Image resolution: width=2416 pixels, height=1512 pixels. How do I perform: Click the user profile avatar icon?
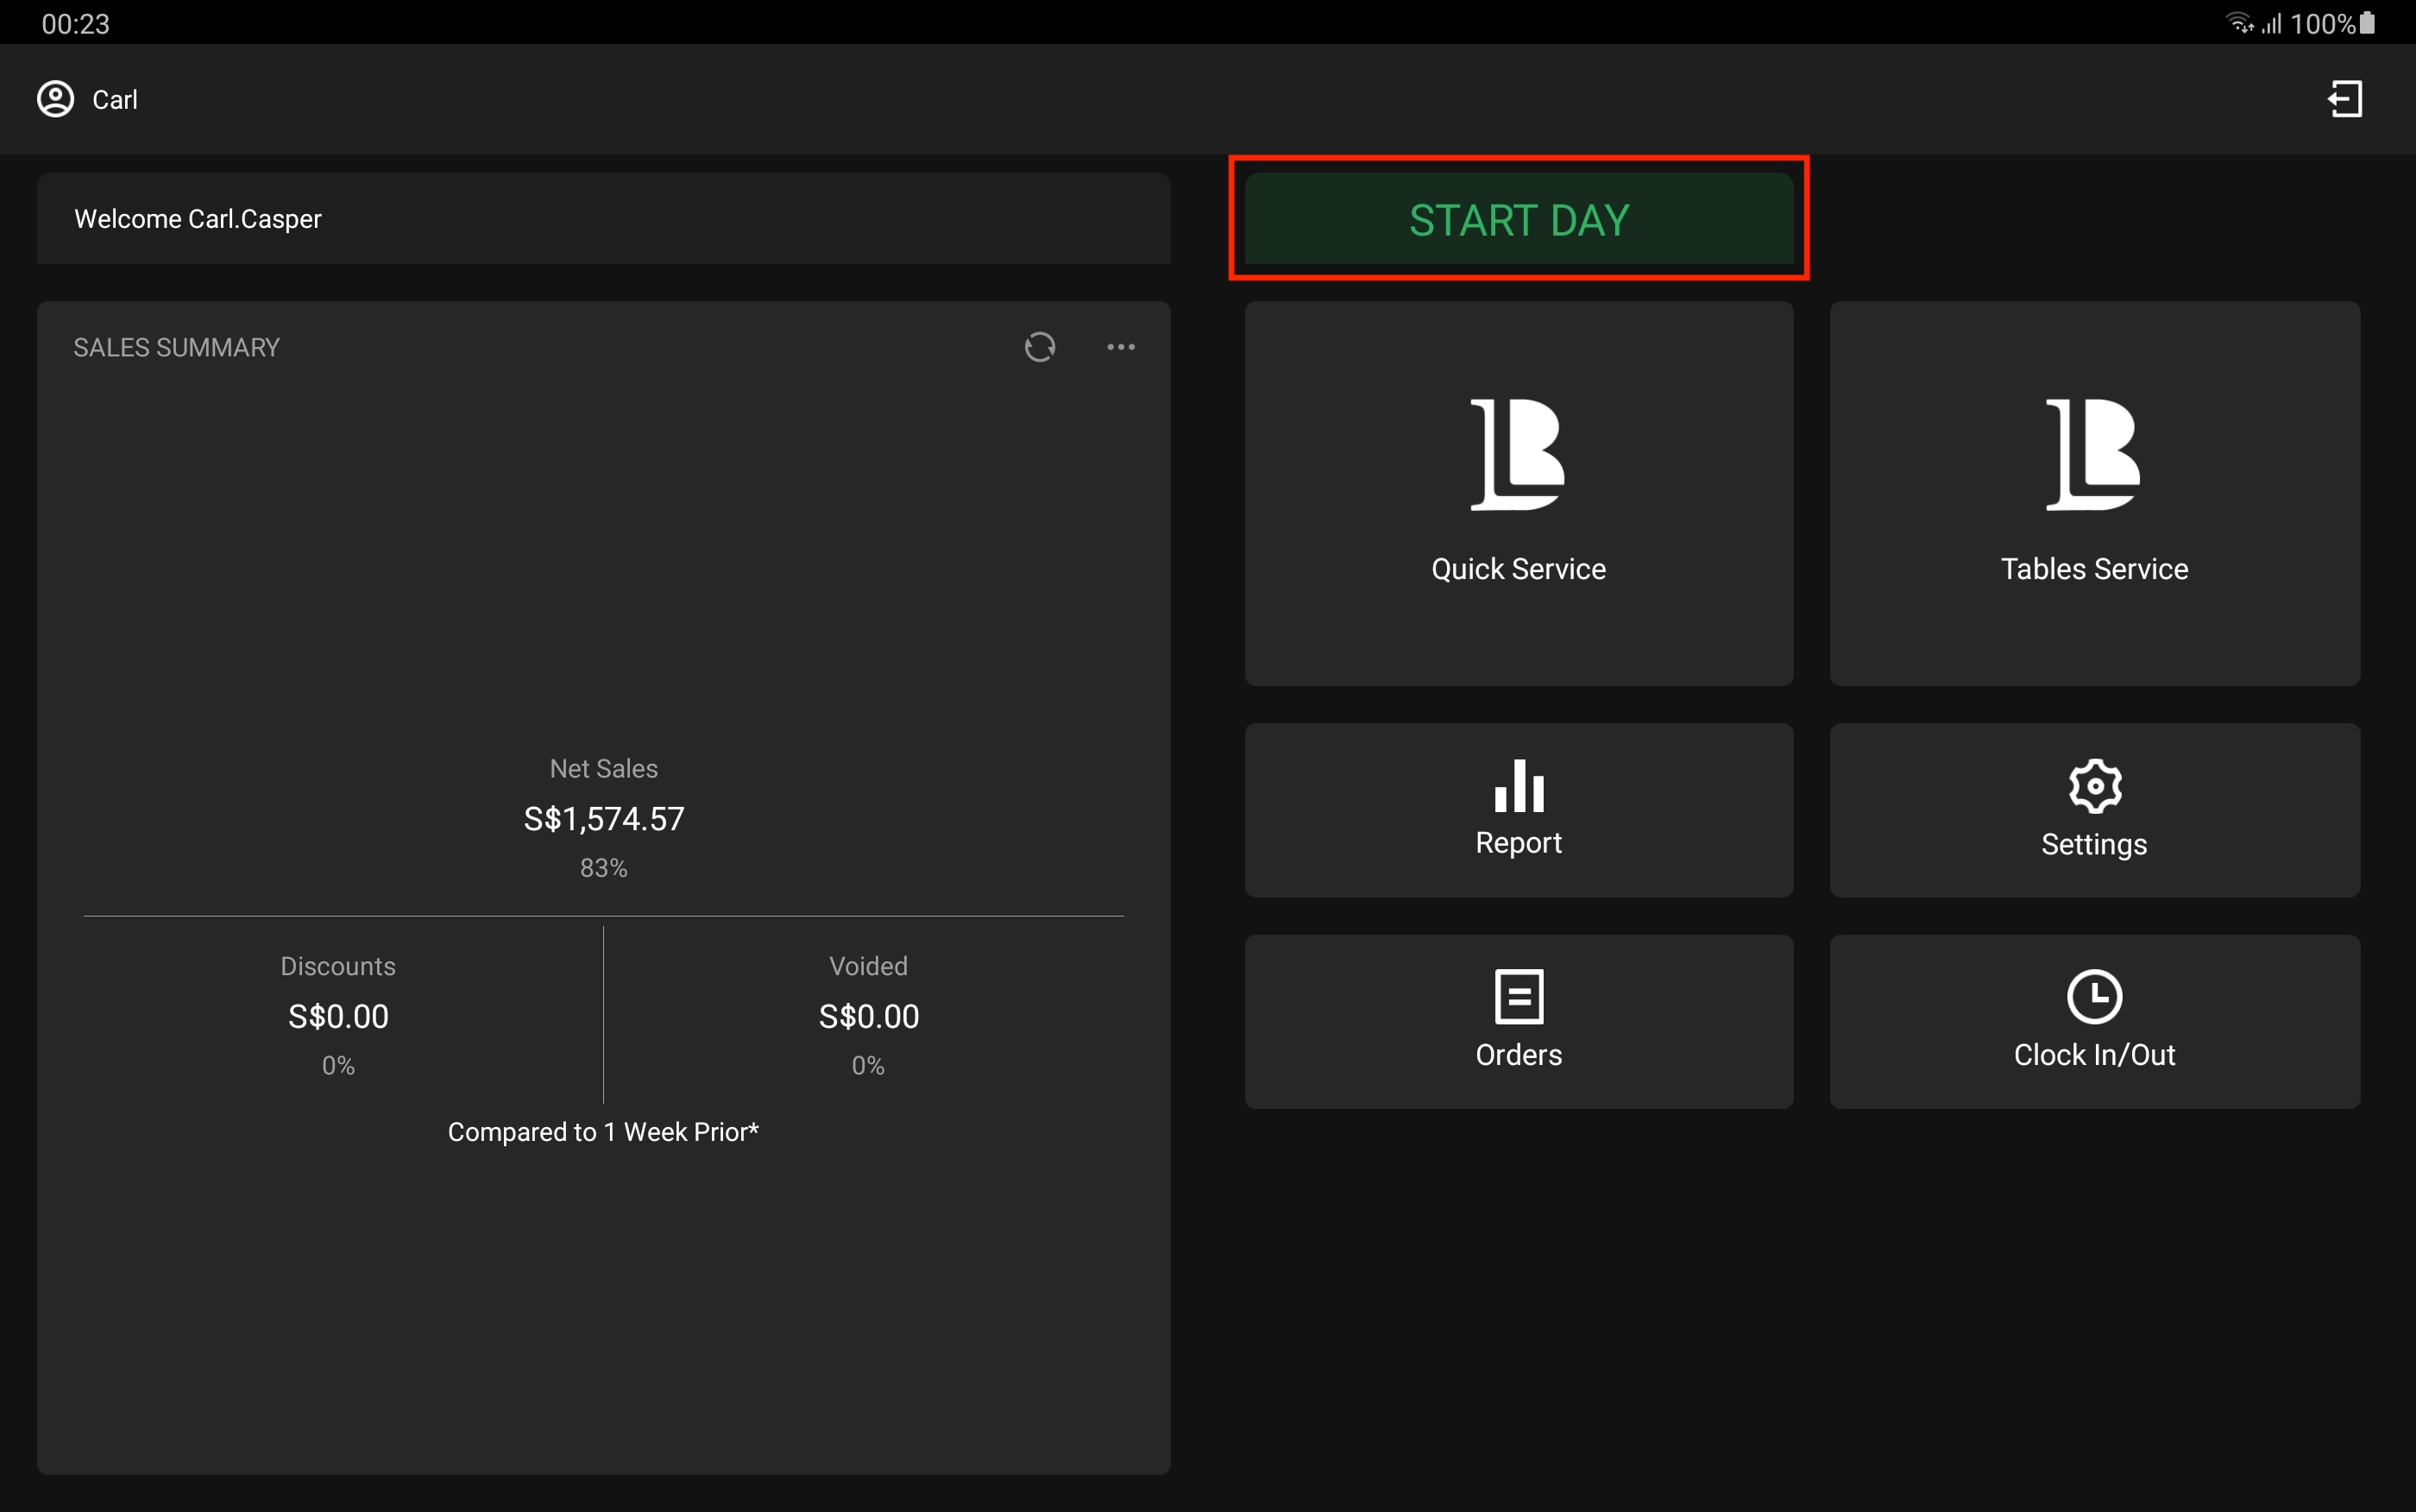56,99
